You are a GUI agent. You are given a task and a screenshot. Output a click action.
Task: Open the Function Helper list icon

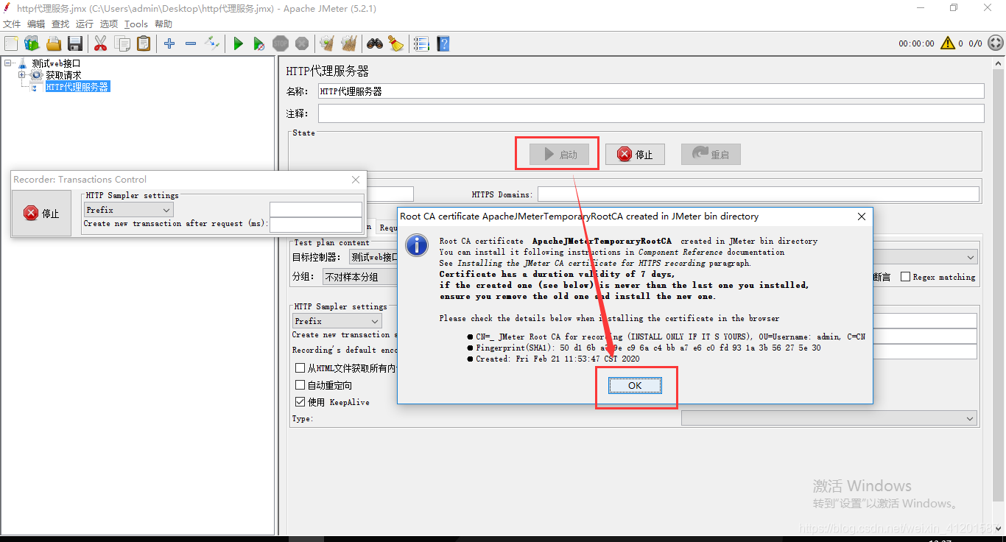tap(421, 43)
